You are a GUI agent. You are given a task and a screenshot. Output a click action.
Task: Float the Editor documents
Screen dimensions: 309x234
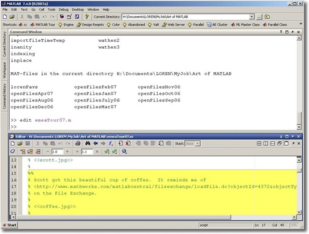279,143
